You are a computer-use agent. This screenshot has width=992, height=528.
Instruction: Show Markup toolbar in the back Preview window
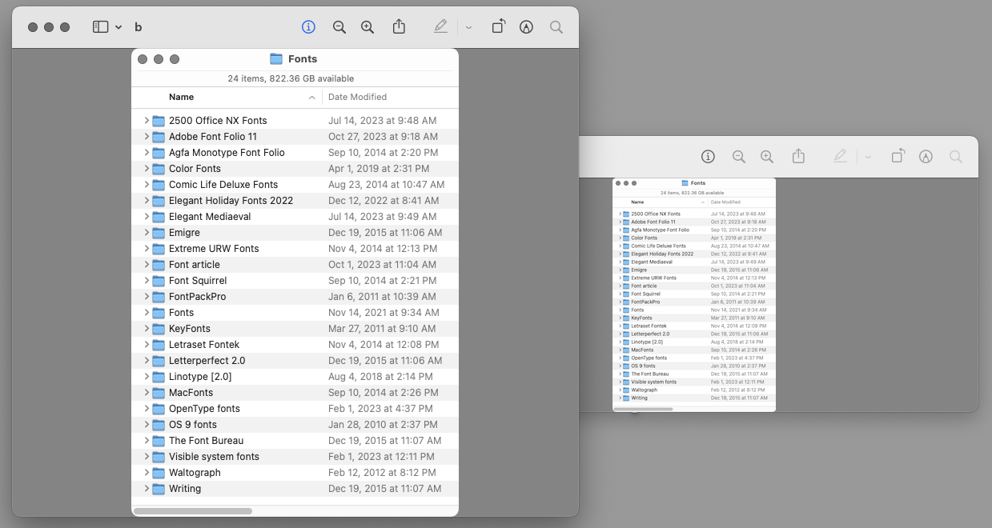tap(926, 157)
